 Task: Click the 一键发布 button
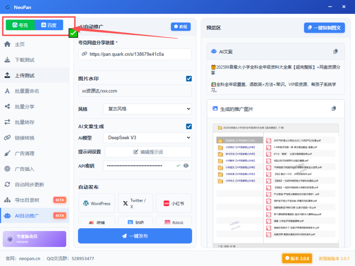[135, 236]
